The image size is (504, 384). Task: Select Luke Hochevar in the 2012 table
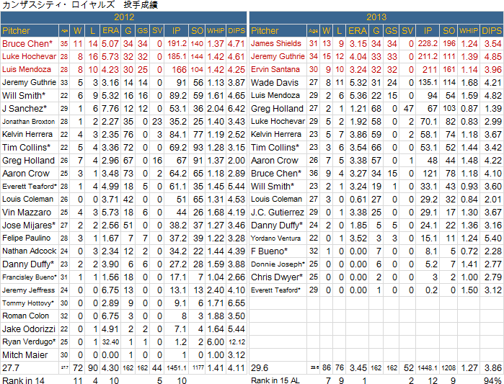click(x=30, y=56)
